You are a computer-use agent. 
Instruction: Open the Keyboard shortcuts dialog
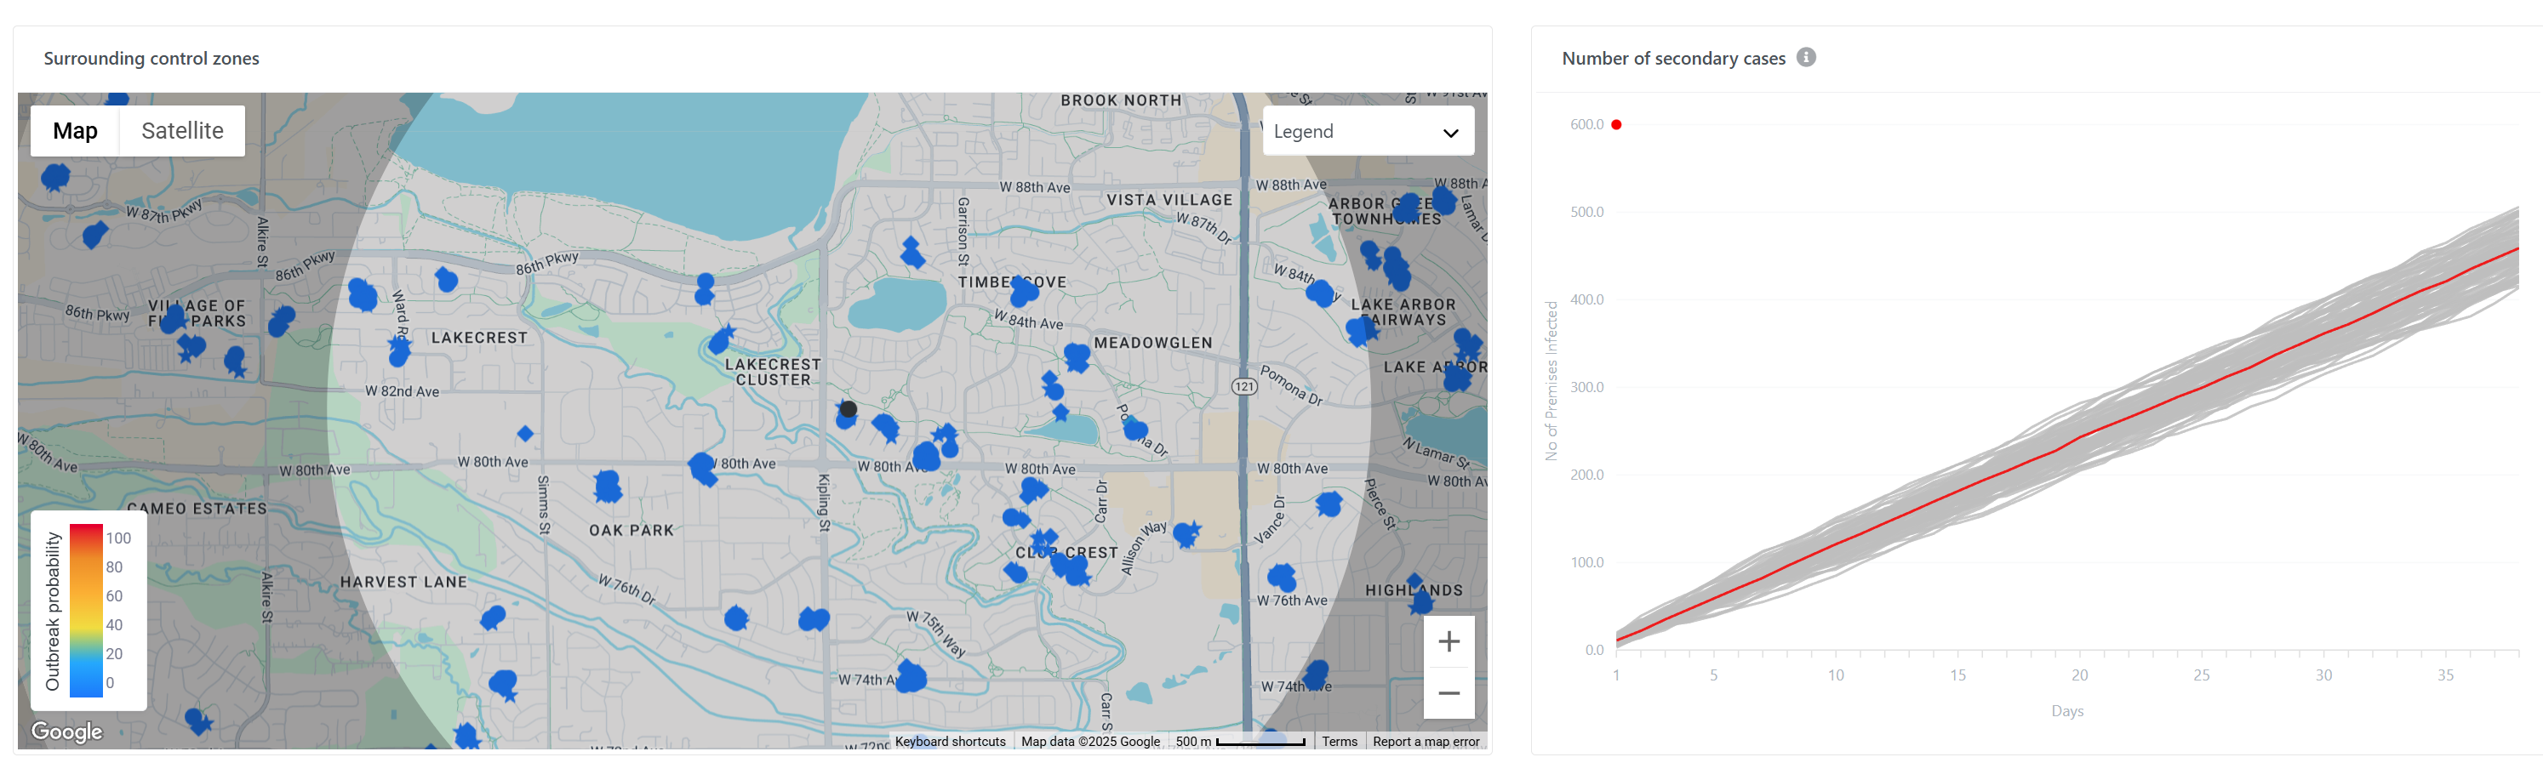949,741
